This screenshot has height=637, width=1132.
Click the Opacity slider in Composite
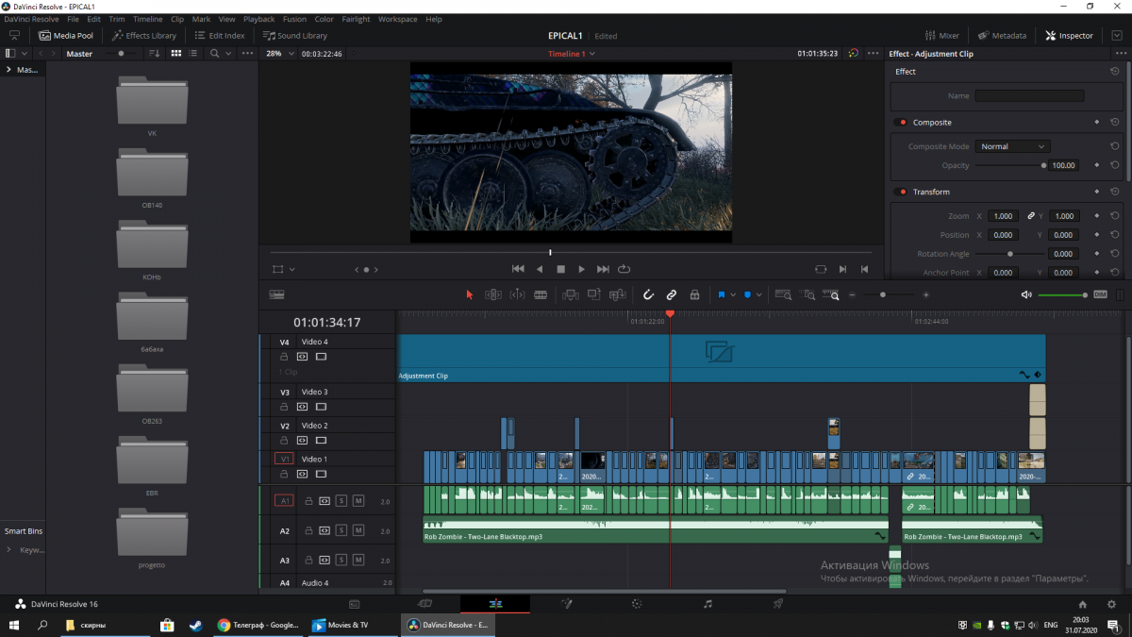pos(1009,165)
